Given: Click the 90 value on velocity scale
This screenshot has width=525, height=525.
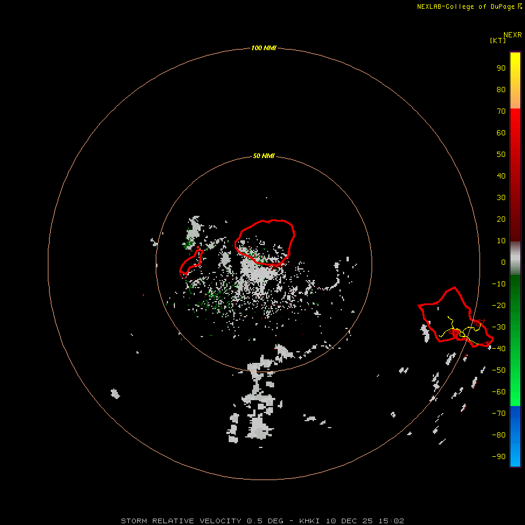Looking at the screenshot, I should click(x=501, y=68).
